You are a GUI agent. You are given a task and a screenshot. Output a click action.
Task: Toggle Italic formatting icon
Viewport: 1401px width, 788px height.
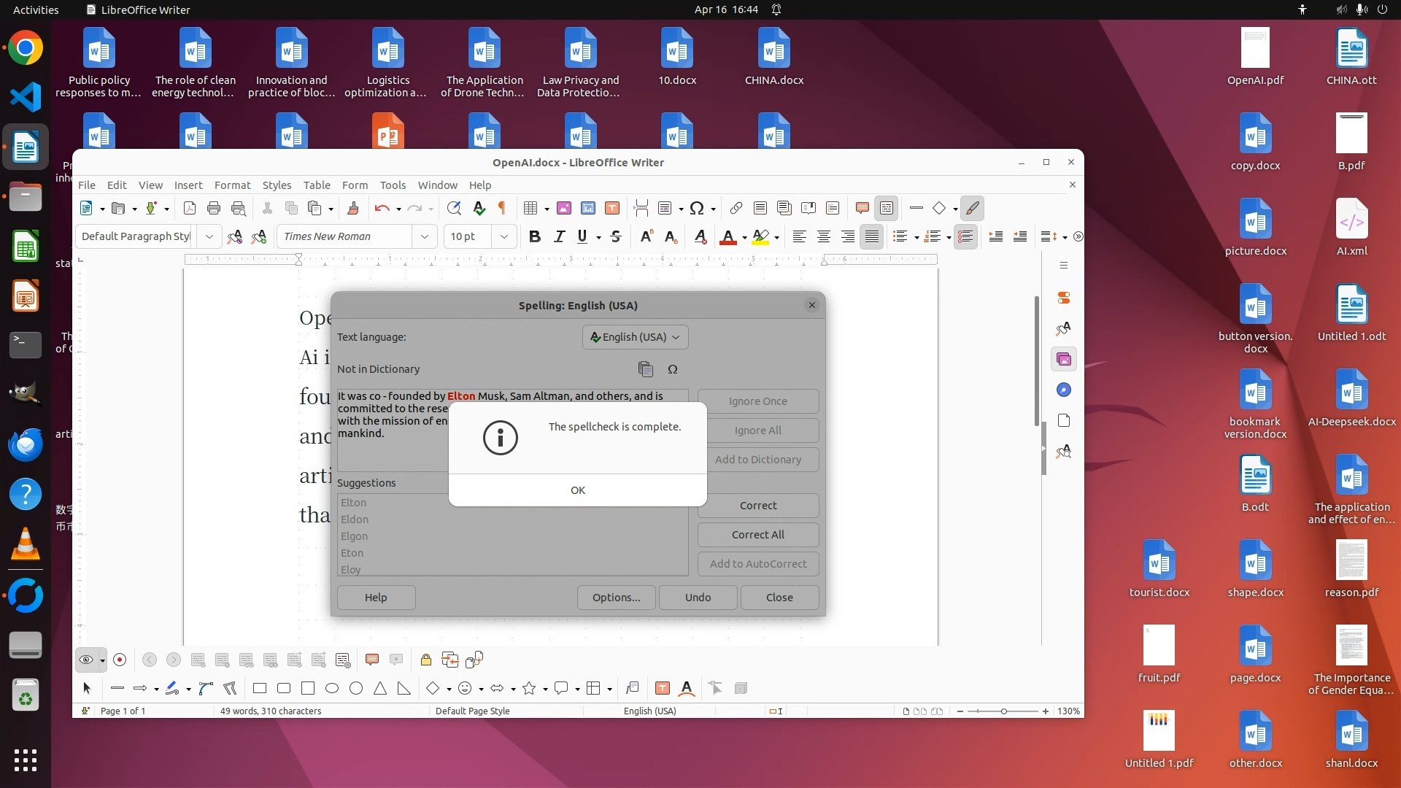(x=559, y=236)
